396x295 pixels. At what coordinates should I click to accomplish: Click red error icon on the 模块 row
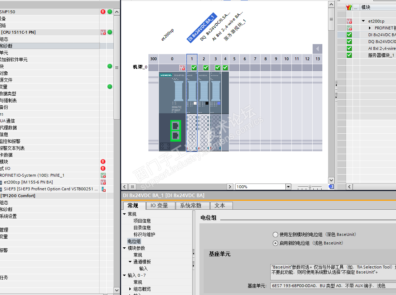pyautogui.click(x=103, y=162)
